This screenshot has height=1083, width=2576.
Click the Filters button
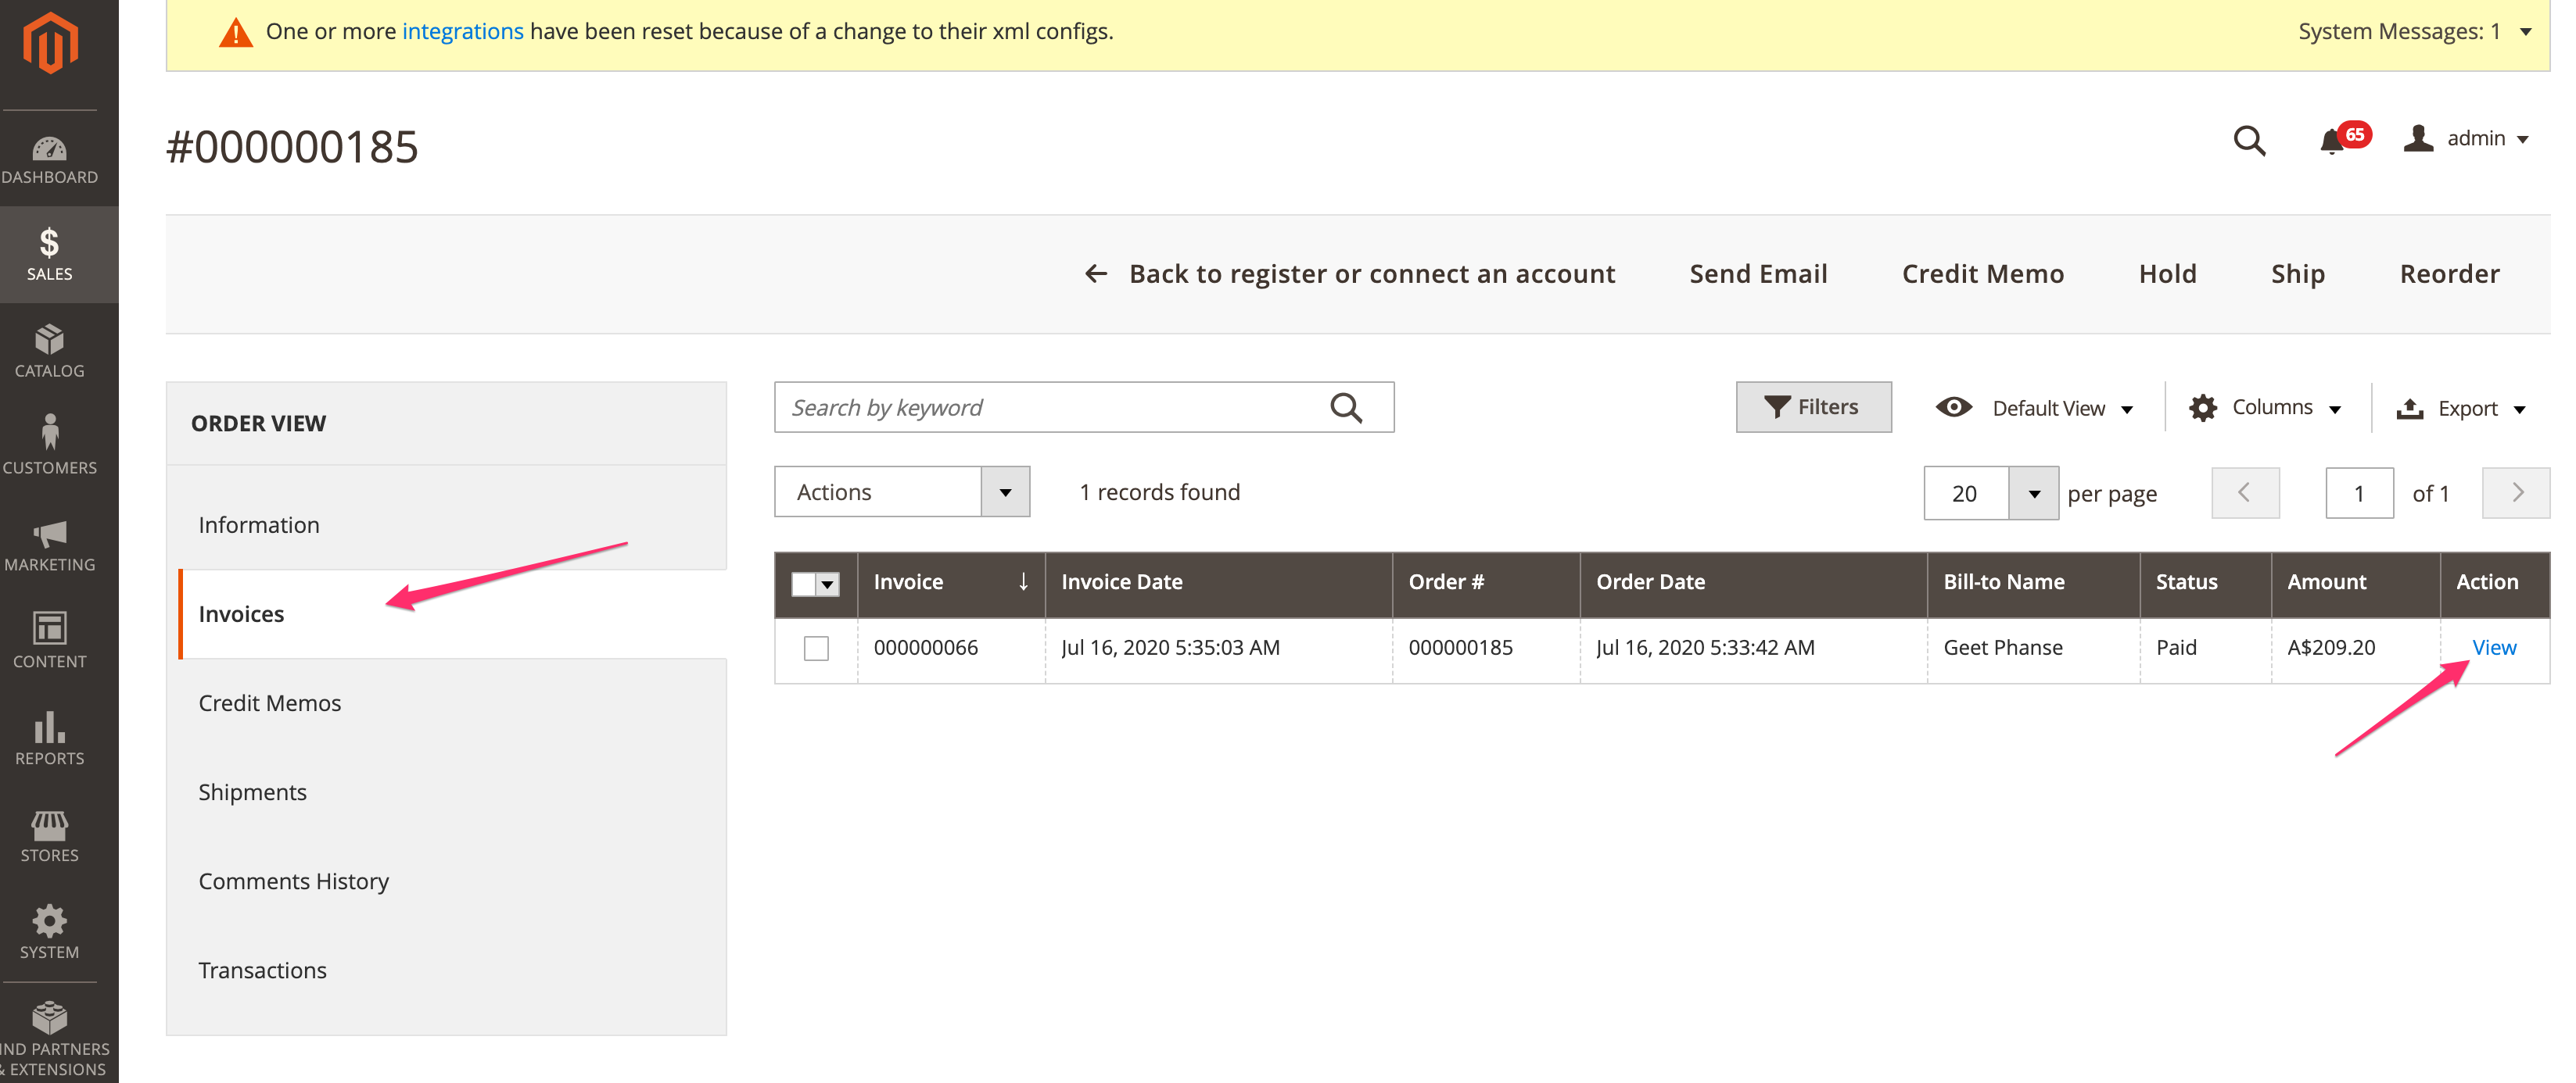tap(1812, 406)
